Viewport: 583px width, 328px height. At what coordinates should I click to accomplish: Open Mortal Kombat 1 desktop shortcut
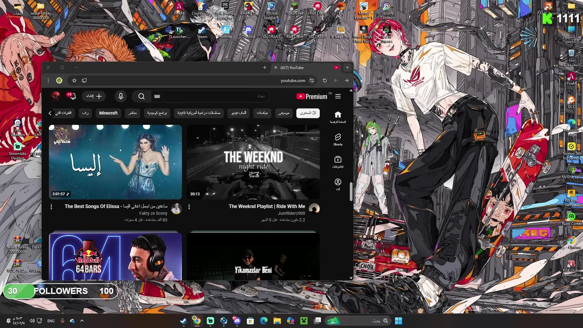click(x=363, y=10)
